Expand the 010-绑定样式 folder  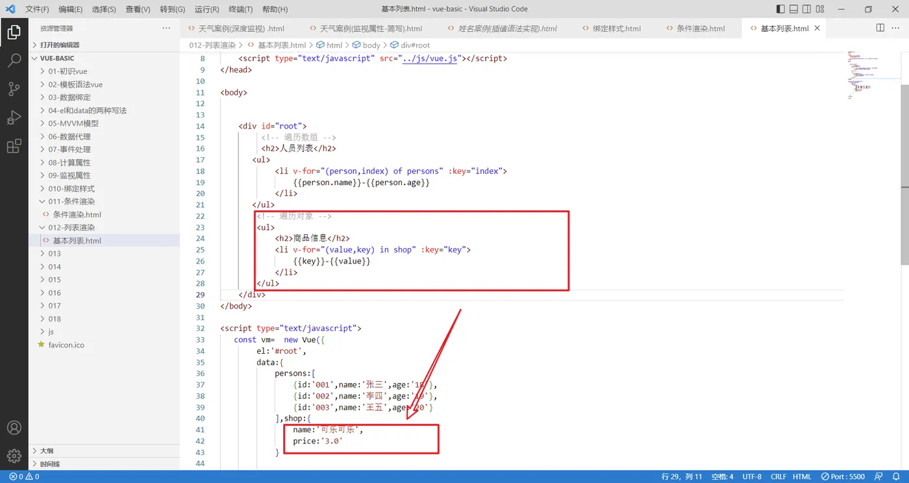[x=104, y=188]
